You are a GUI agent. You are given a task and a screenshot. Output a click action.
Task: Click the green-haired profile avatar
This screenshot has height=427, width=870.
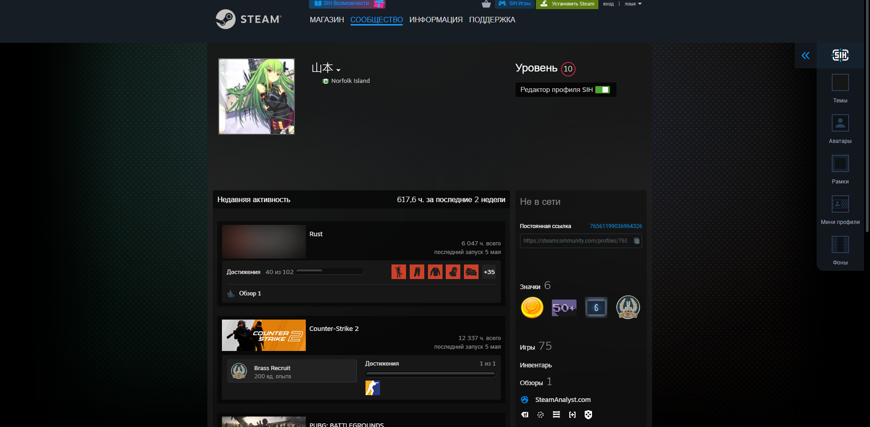pos(257,97)
